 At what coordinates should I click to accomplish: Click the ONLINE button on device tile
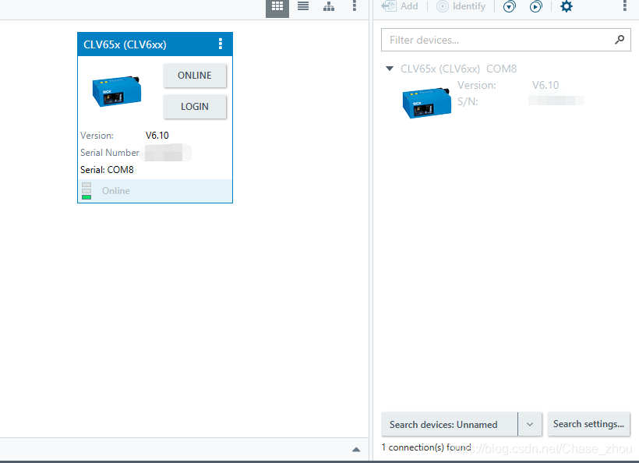coord(195,76)
